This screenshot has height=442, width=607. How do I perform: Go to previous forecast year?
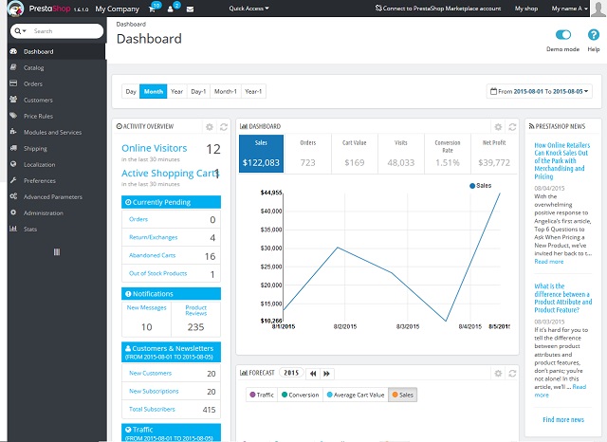(x=314, y=374)
